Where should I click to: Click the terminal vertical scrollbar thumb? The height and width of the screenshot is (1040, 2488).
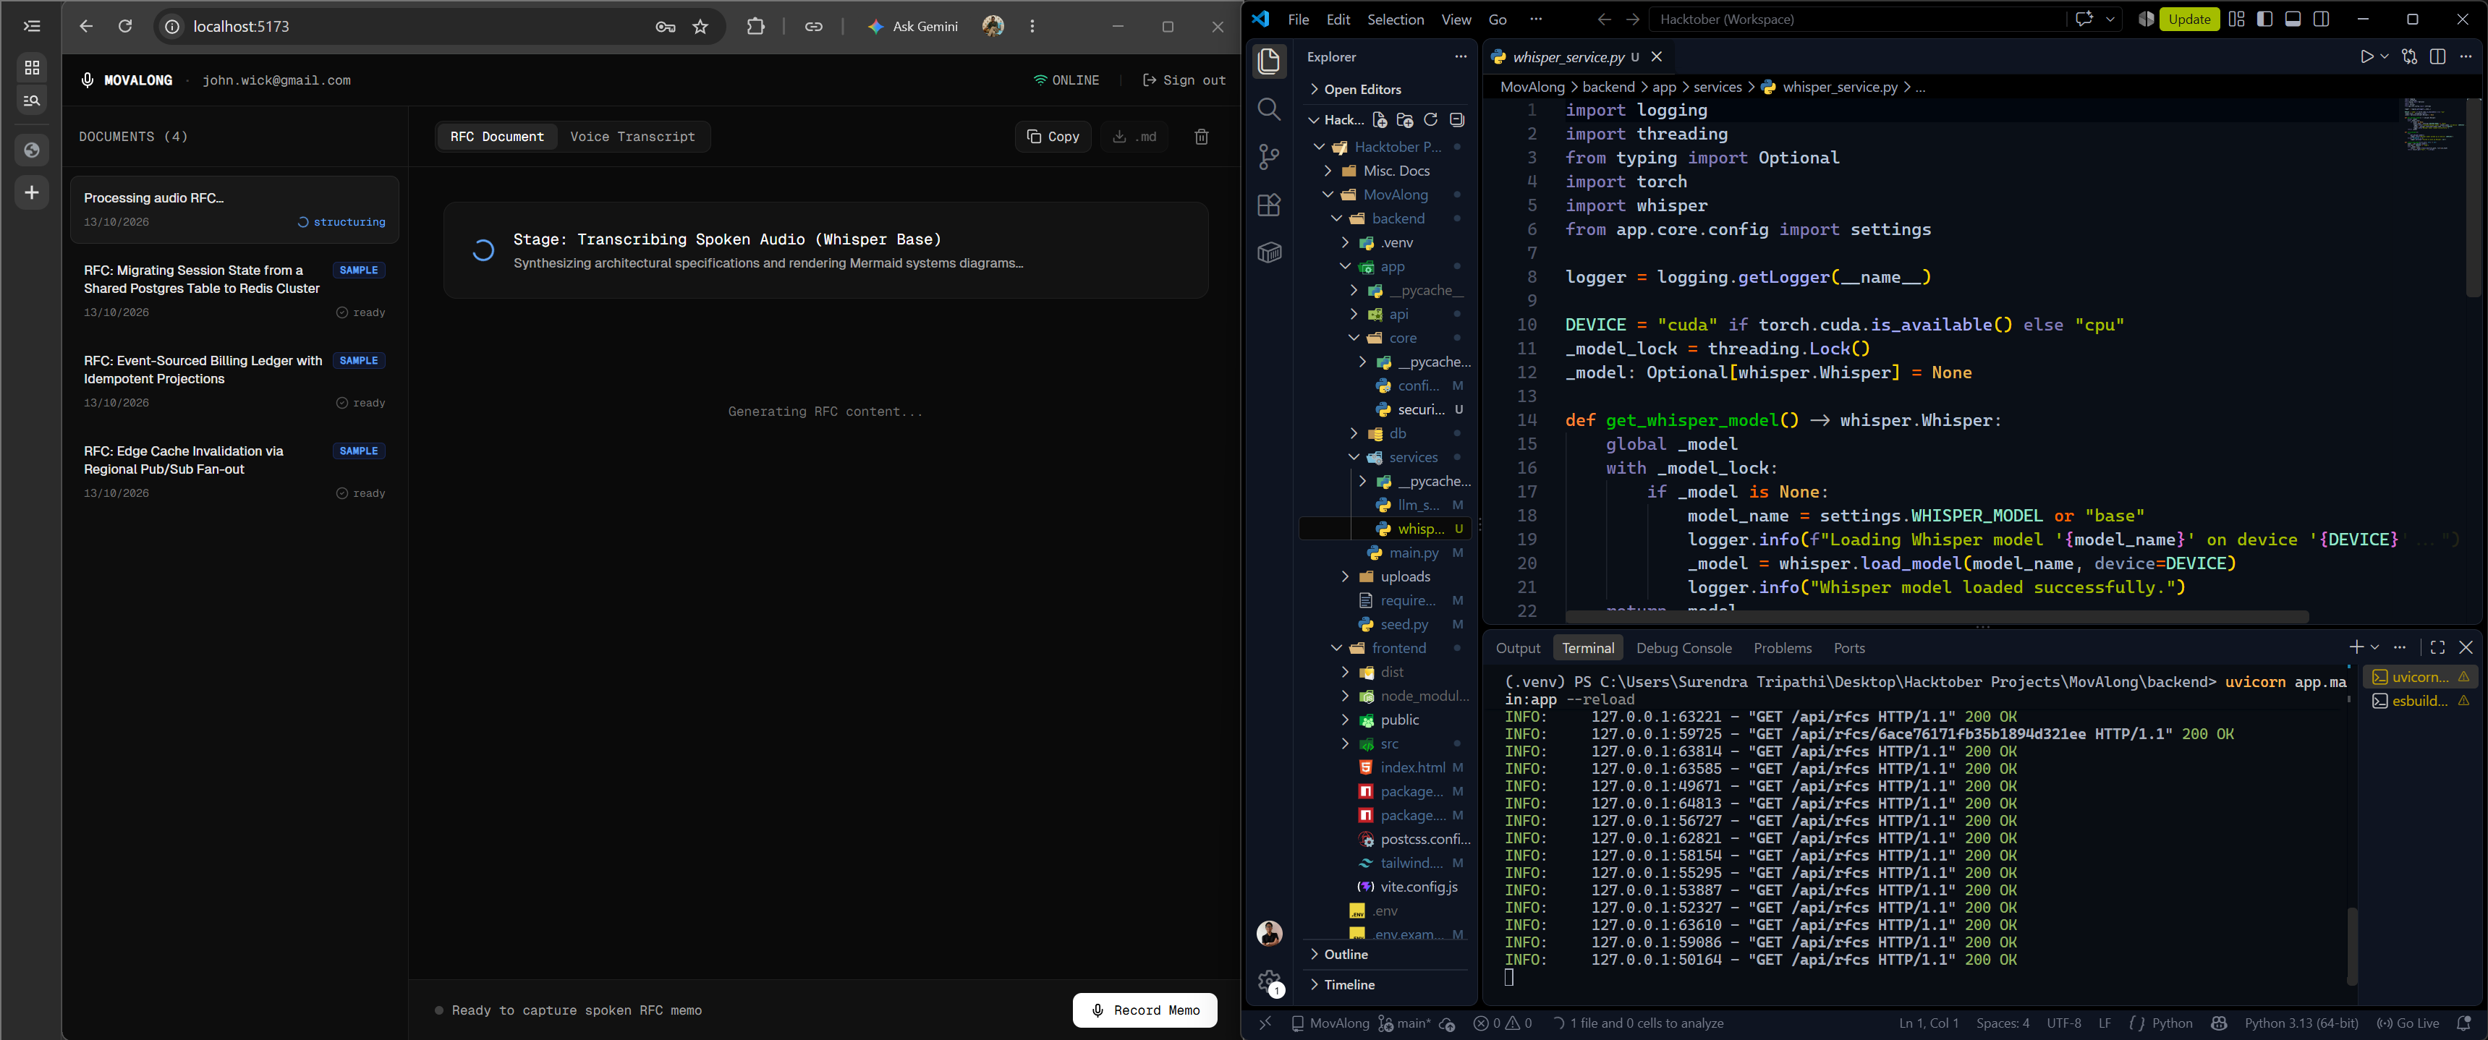(x=2352, y=946)
